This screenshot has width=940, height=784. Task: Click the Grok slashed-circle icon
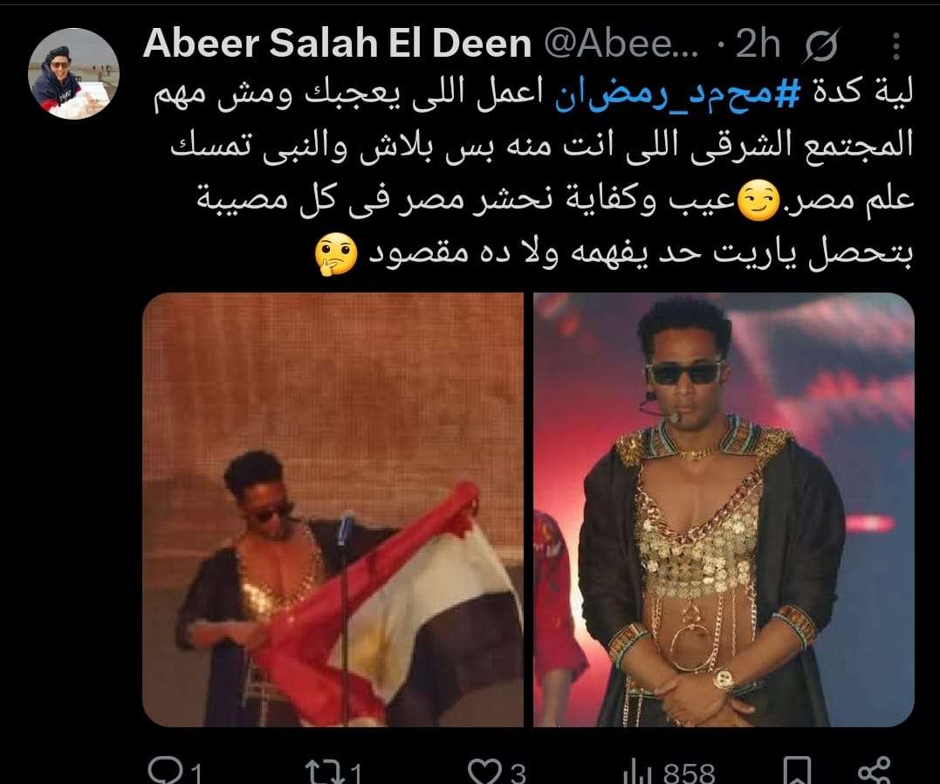pos(822,46)
